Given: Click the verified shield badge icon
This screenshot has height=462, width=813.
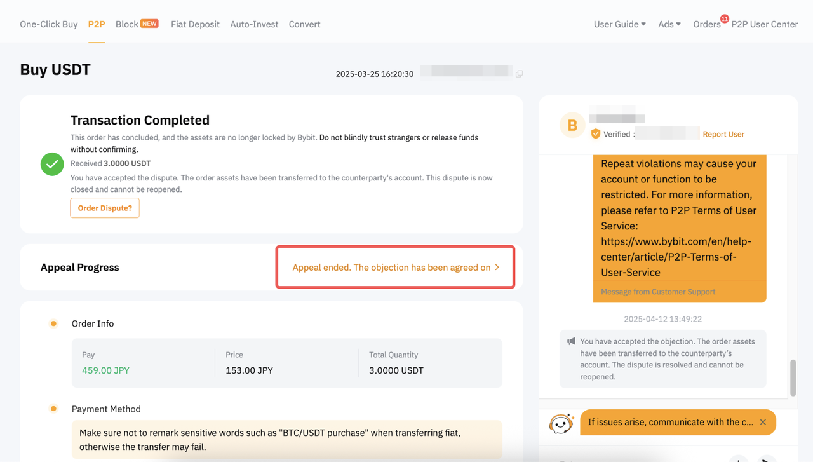Looking at the screenshot, I should [x=596, y=134].
